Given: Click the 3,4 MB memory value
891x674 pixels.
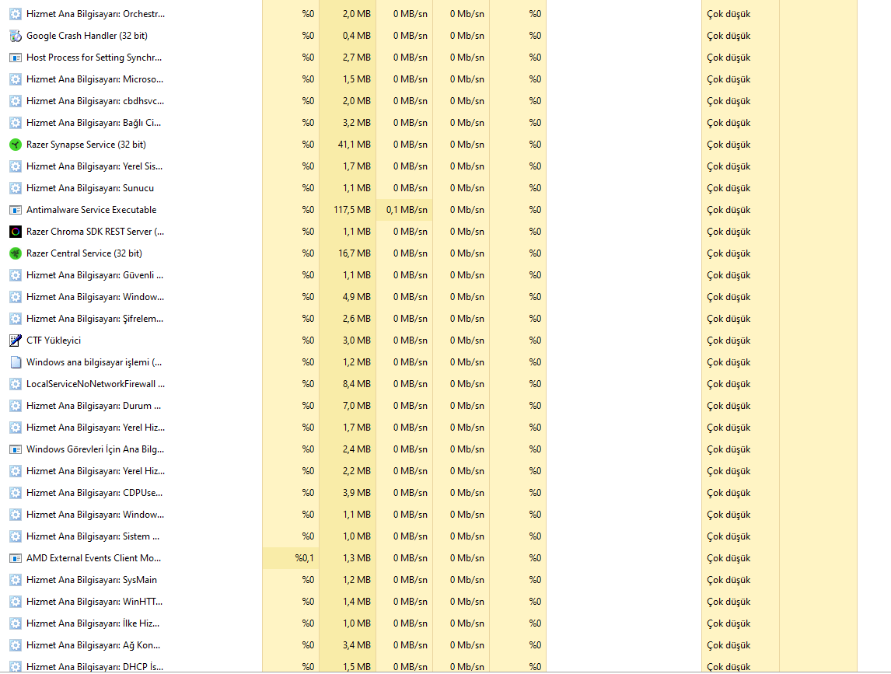Looking at the screenshot, I should pyautogui.click(x=356, y=645).
